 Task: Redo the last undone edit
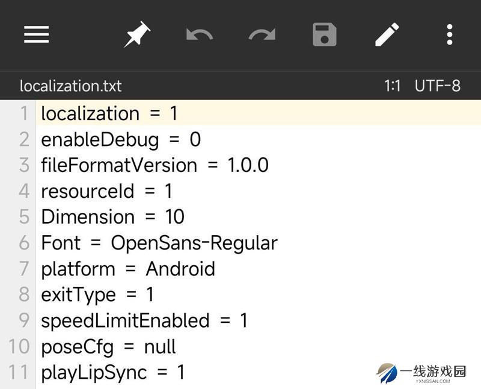(262, 34)
